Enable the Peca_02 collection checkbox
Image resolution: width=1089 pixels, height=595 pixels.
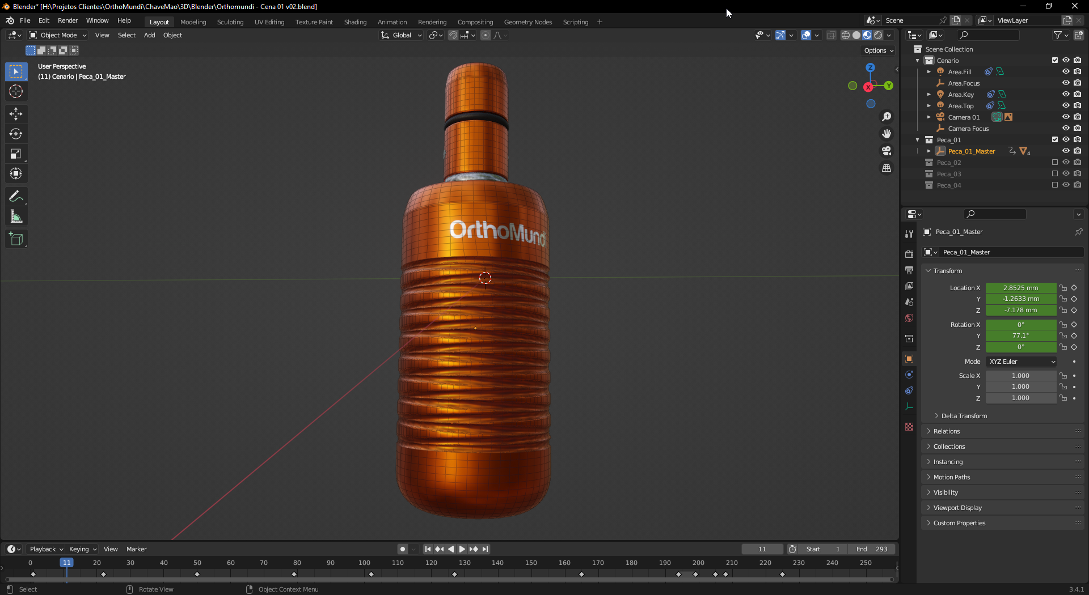tap(1055, 162)
